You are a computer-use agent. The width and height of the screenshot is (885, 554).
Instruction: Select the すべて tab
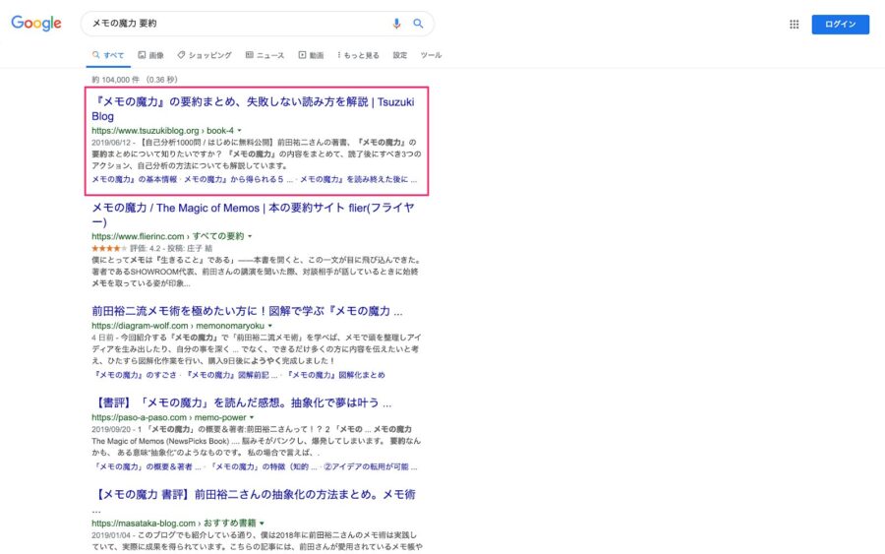[x=108, y=55]
